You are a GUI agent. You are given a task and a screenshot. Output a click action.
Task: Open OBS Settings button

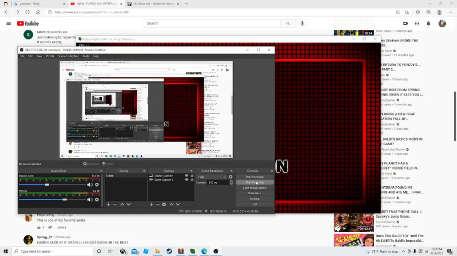coord(254,199)
